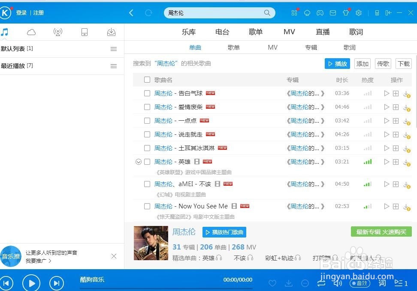Download 一点点 with the row download icon
This screenshot has width=417, height=291.
click(407, 121)
